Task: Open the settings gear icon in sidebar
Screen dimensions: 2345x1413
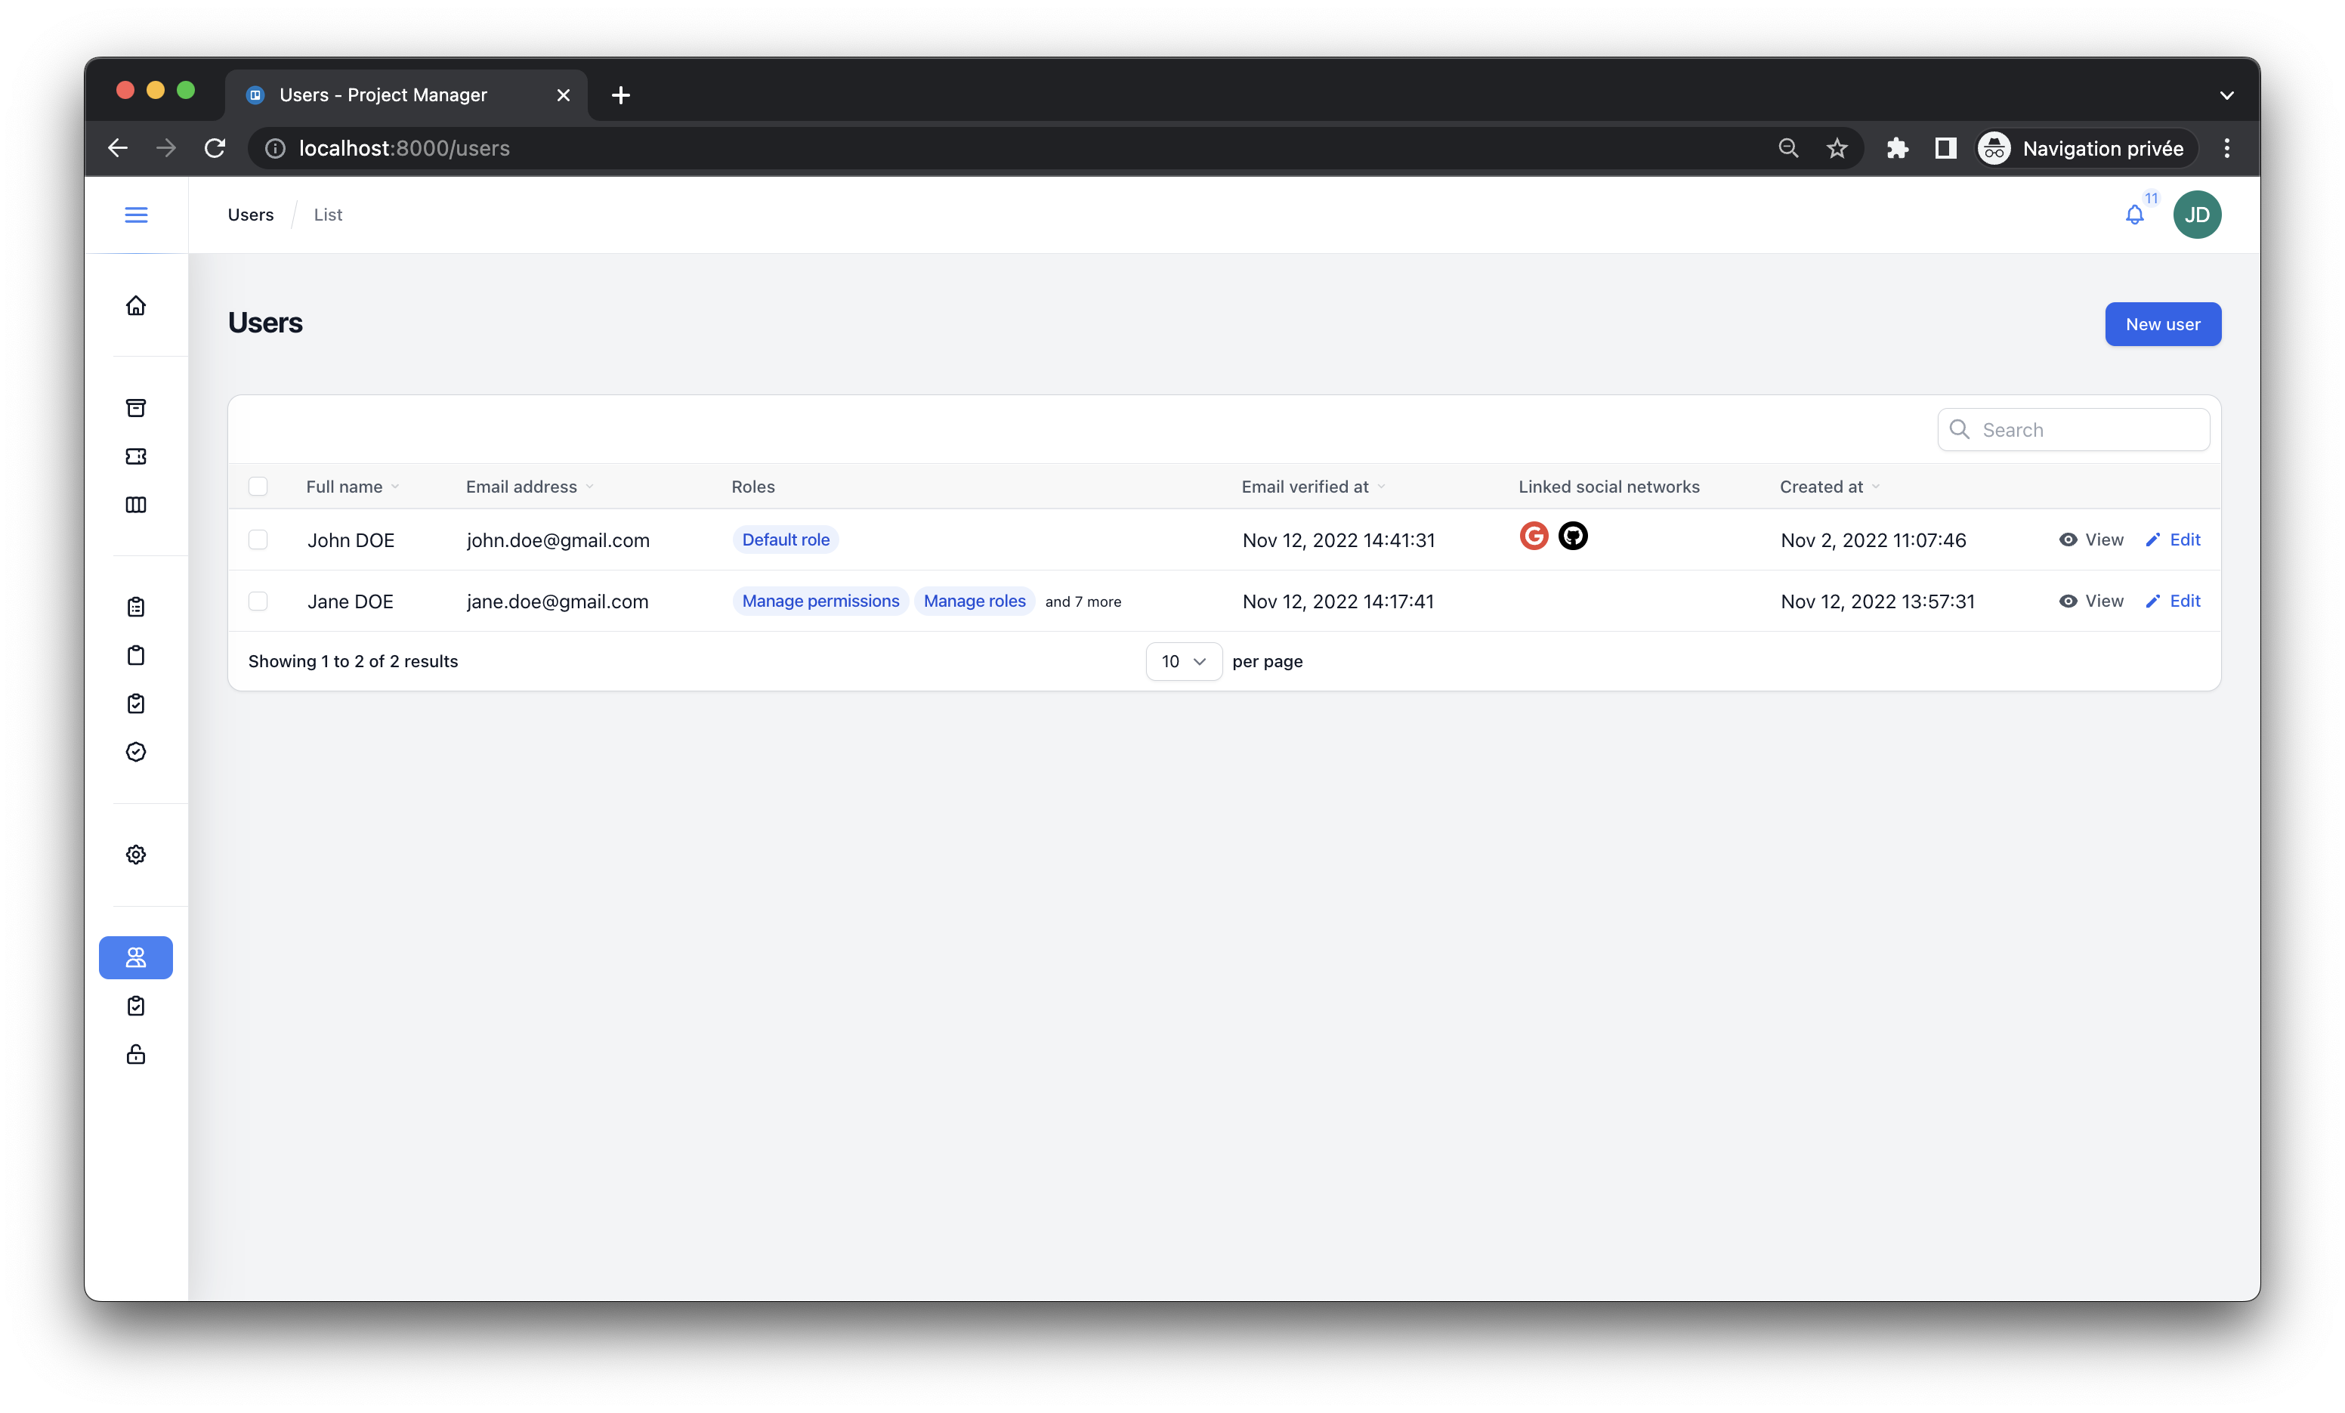Action: pos(136,855)
